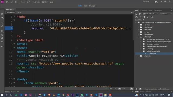Click Refresh icon at Files panel bottom

click(137, 89)
